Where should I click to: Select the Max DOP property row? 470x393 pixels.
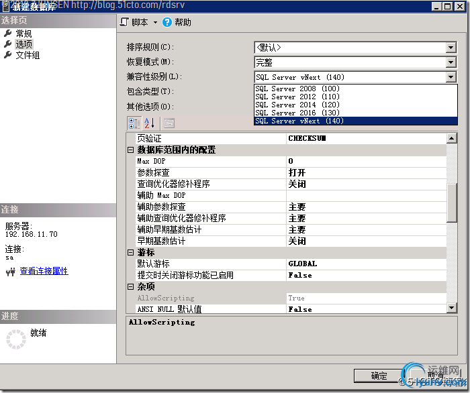point(291,161)
